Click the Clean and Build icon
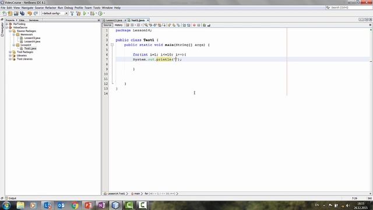Screen dimensions: 373x210 (78, 13)
